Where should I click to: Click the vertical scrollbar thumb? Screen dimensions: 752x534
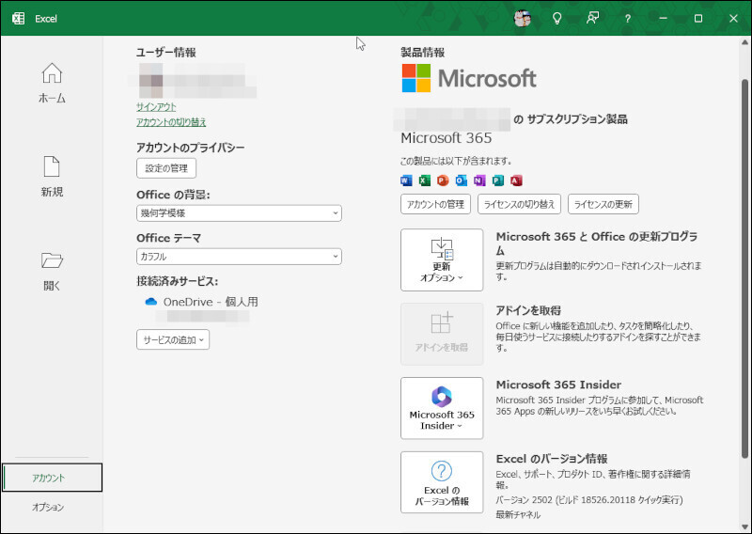pos(744,269)
